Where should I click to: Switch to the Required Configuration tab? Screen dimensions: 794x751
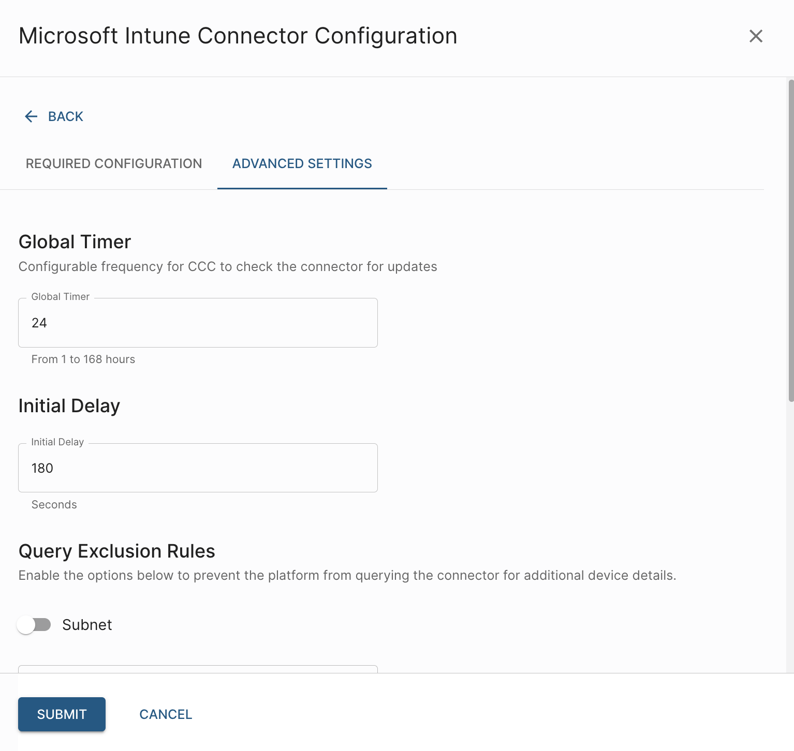click(x=114, y=163)
